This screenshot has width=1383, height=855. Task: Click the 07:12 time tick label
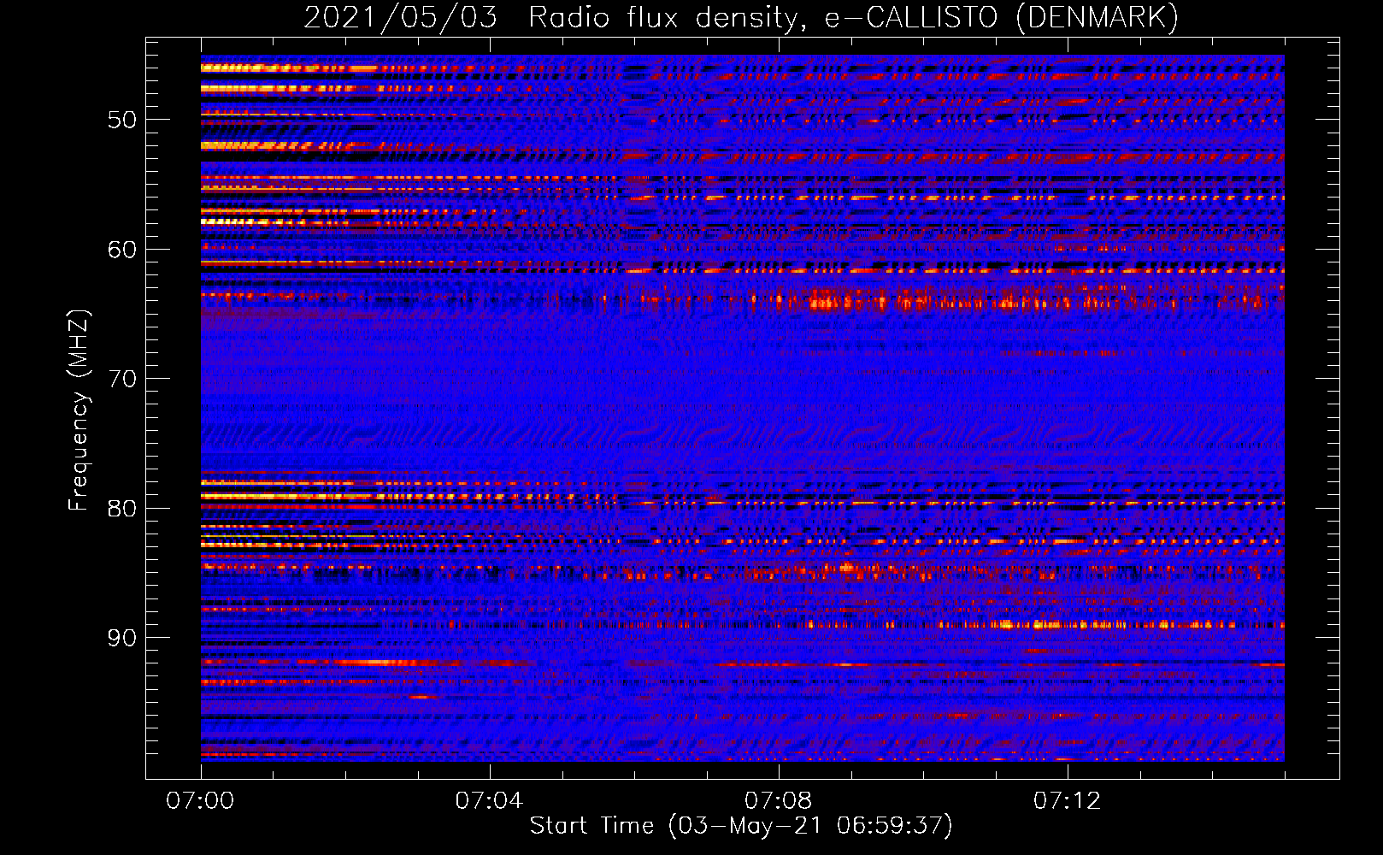point(1067,801)
